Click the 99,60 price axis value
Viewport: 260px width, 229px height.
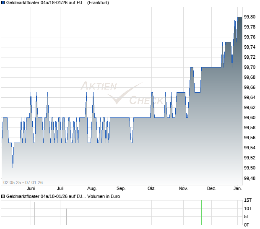(x=250, y=117)
